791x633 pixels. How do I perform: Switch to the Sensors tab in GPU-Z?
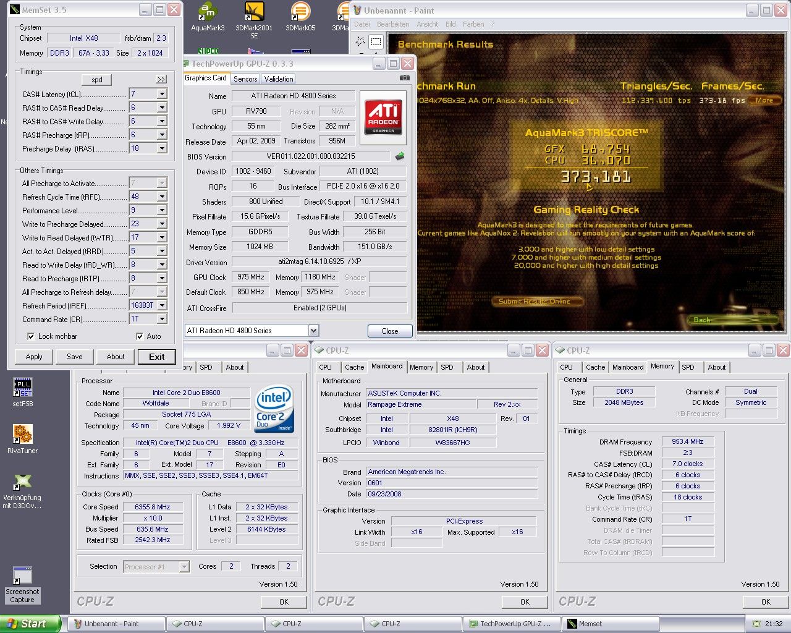245,79
